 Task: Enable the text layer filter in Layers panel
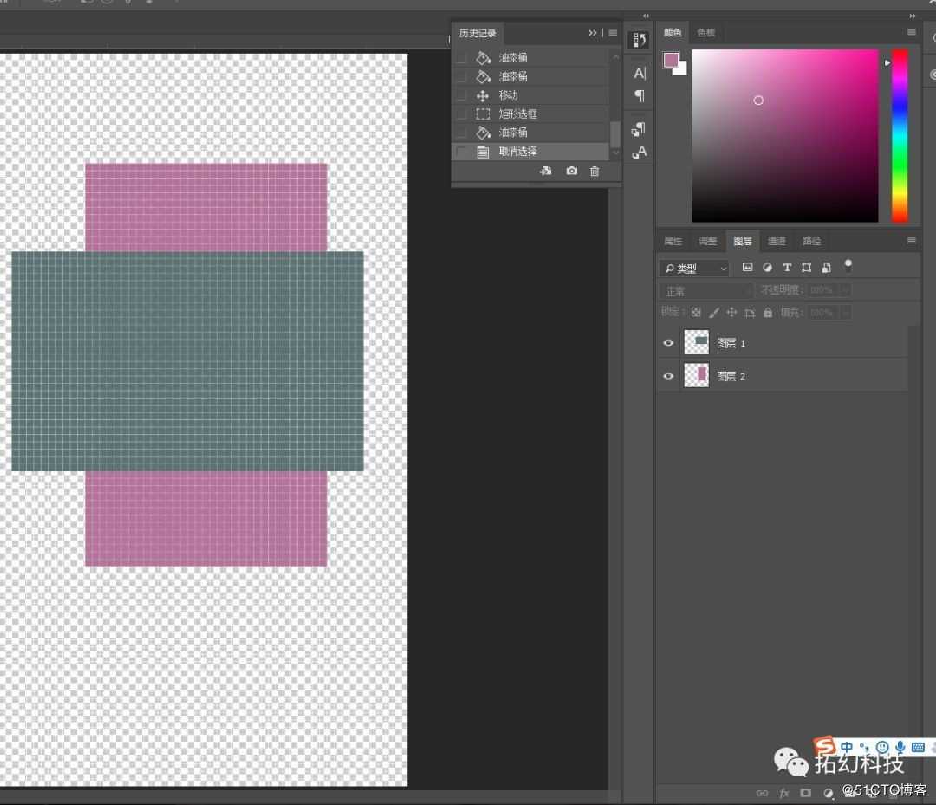click(787, 268)
